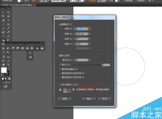Click the 重置 reset button
The height and width of the screenshot is (119, 162).
coord(65,99)
